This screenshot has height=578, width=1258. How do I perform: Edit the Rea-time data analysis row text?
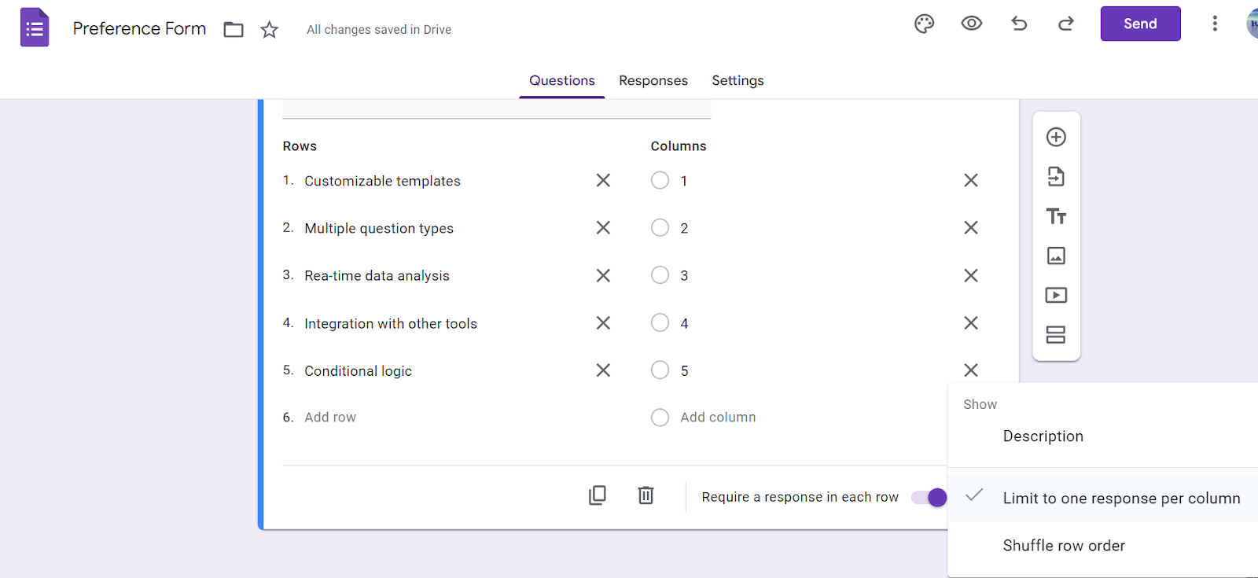pos(377,276)
